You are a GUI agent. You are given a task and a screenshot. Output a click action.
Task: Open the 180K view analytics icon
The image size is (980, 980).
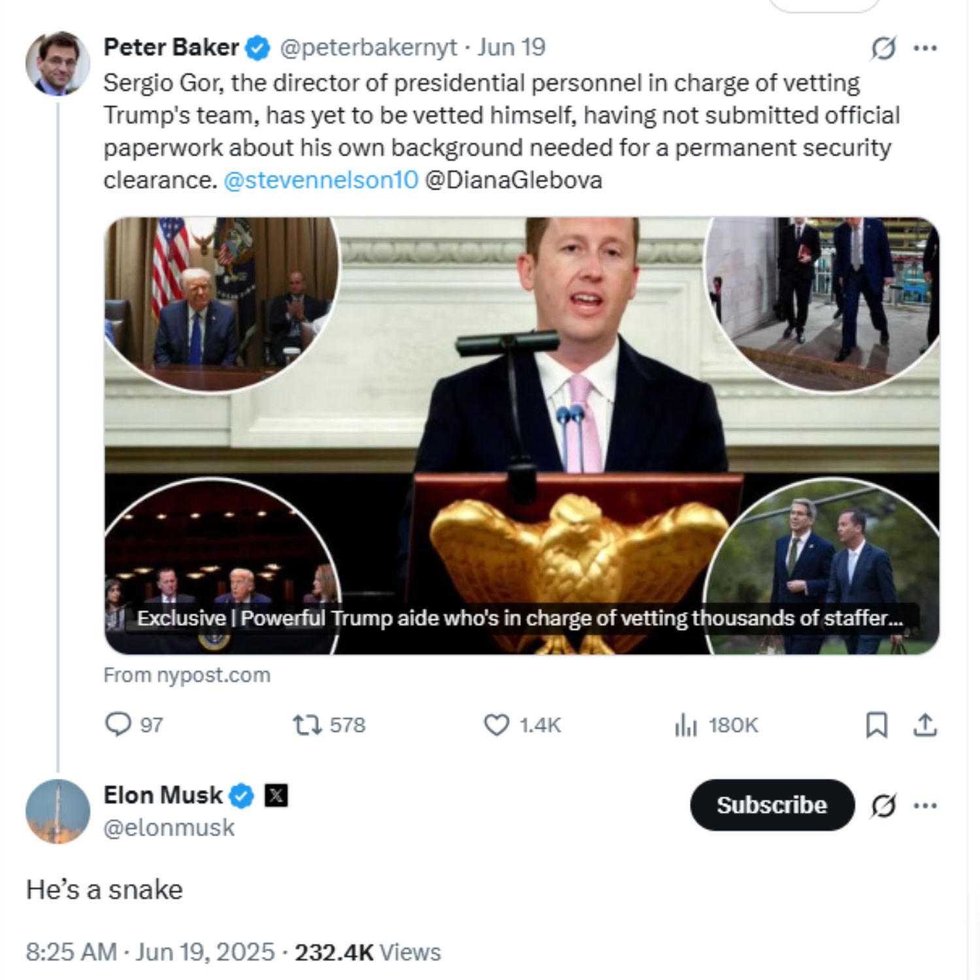coord(685,725)
